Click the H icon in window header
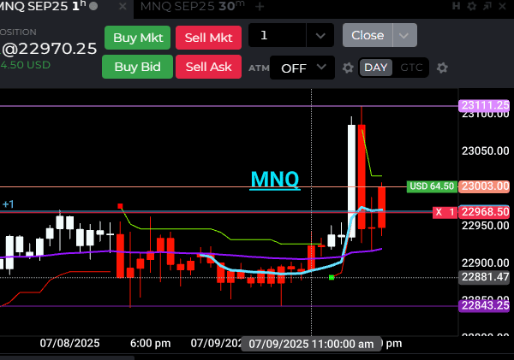The width and height of the screenshot is (514, 360). coord(456,6)
